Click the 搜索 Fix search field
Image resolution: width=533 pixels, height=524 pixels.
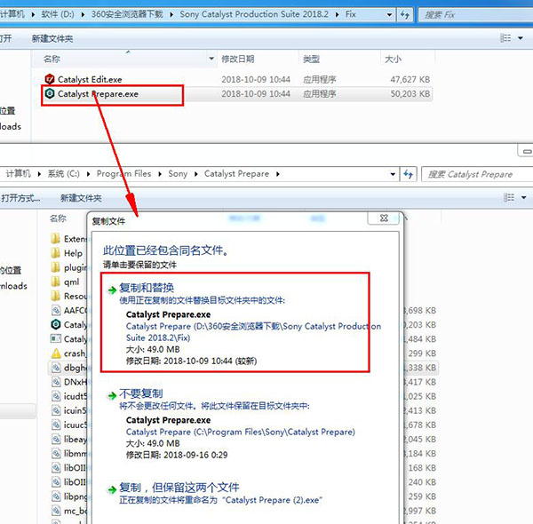point(476,14)
